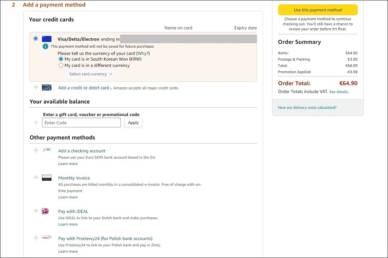Click the Items €64.90 value
This screenshot has height=258, width=388.
(351, 53)
